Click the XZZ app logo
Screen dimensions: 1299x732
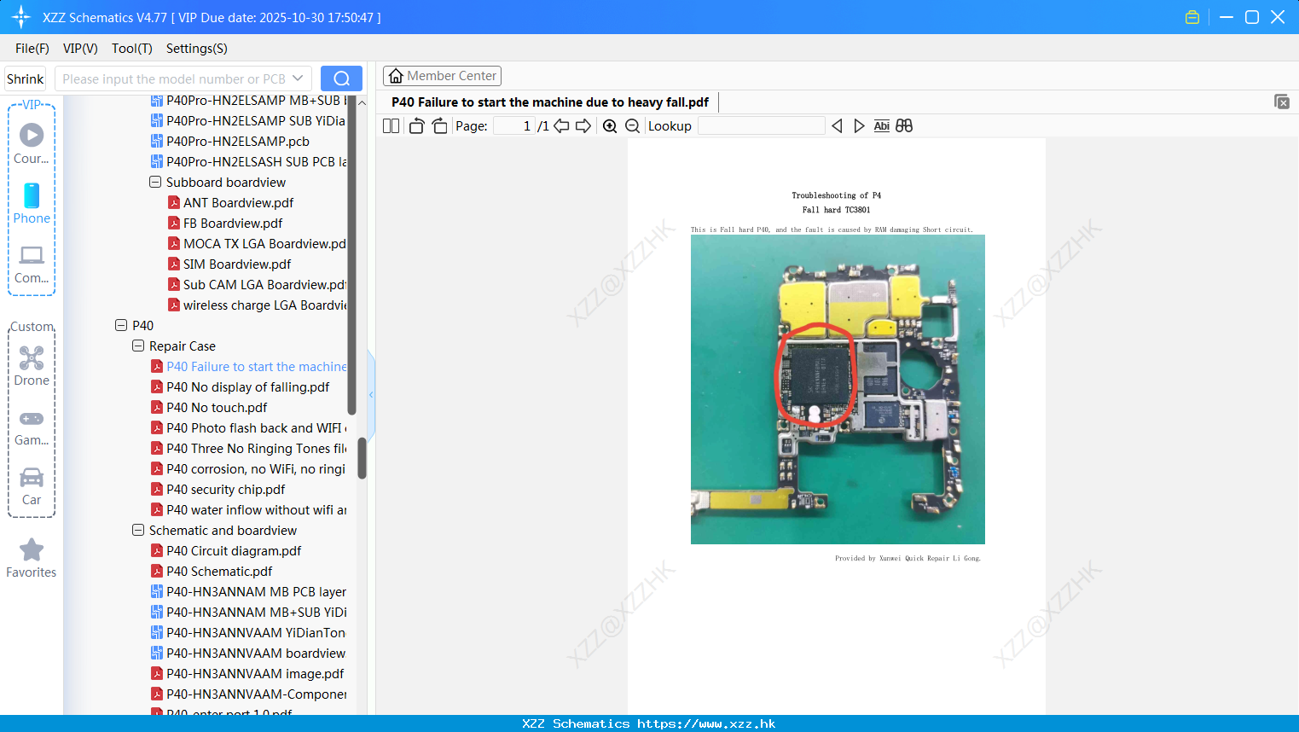[x=21, y=17]
